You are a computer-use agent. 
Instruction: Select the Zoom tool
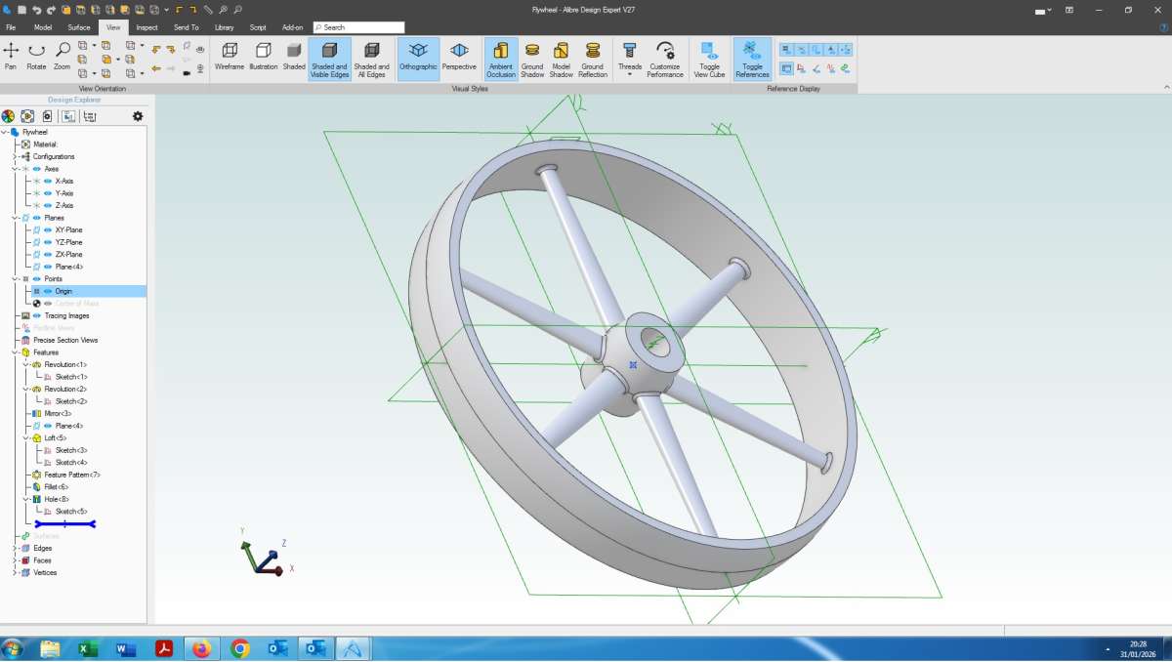tap(62, 57)
